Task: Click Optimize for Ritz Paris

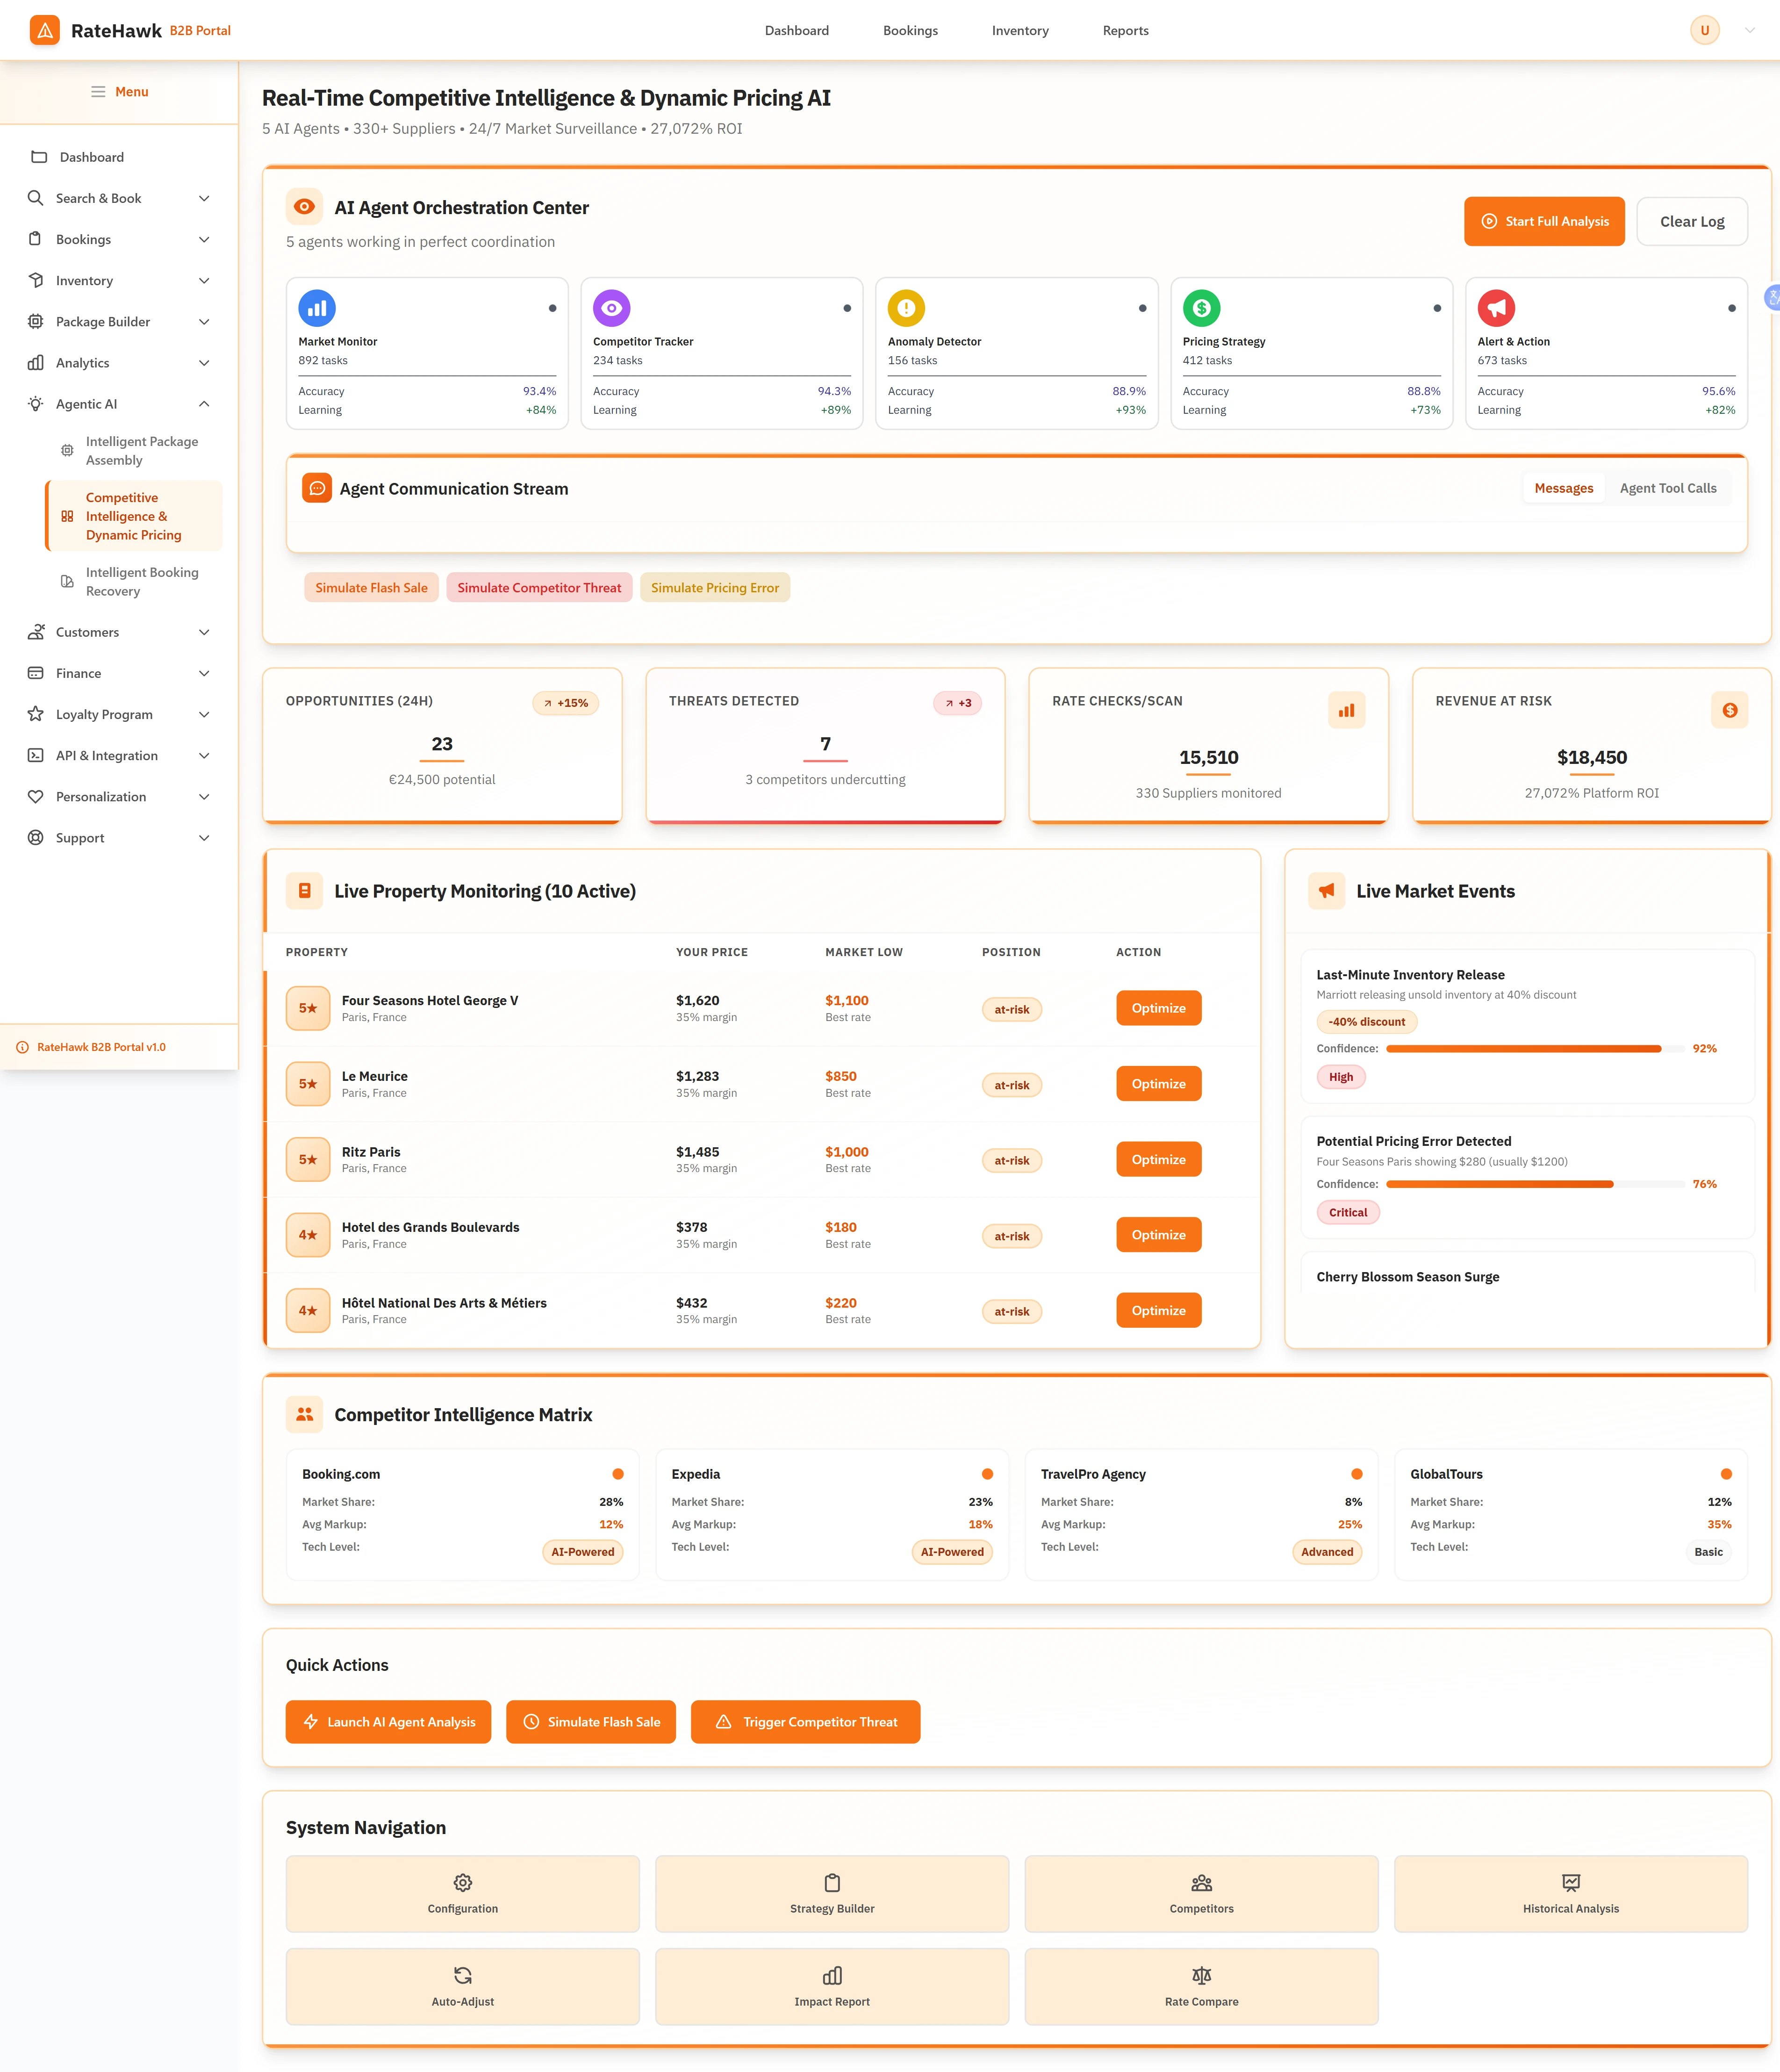Action: [x=1158, y=1159]
